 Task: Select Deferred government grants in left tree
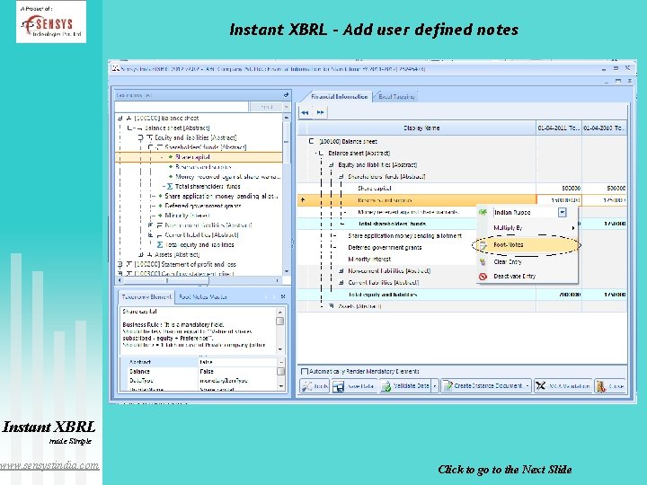[x=203, y=206]
